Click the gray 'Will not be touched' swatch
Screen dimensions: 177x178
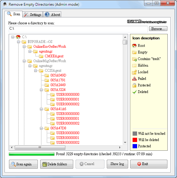coord(135,134)
